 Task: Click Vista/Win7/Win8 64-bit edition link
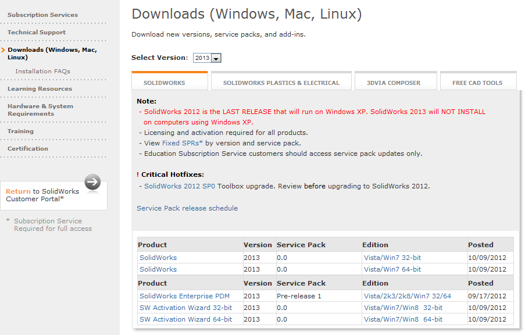tap(403, 319)
